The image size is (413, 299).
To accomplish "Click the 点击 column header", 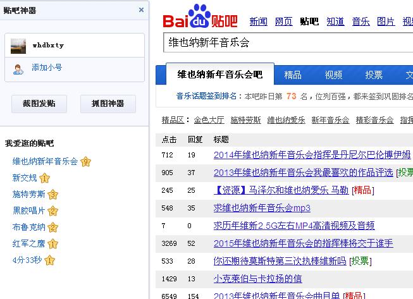I will coord(169,140).
